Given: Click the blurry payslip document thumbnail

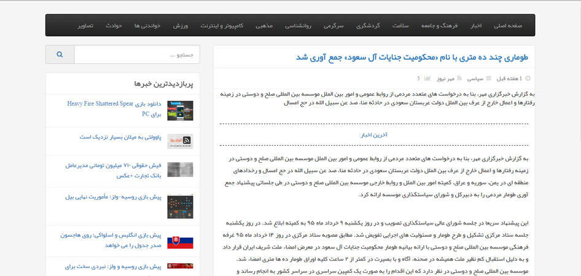Looking at the screenshot, I should tap(180, 170).
